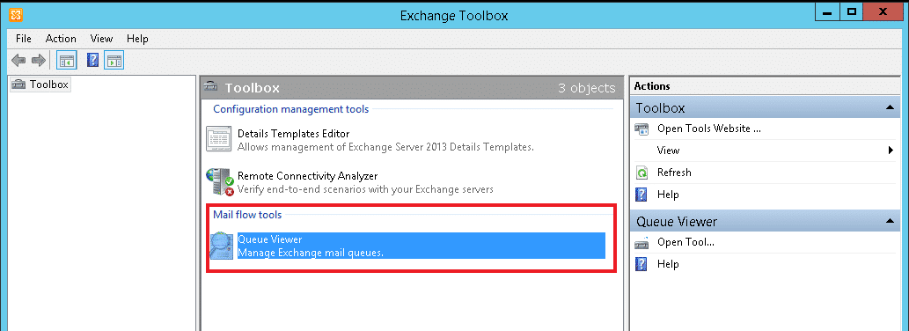This screenshot has height=331, width=909.
Task: Click the Back arrow toolbar icon
Action: click(18, 60)
